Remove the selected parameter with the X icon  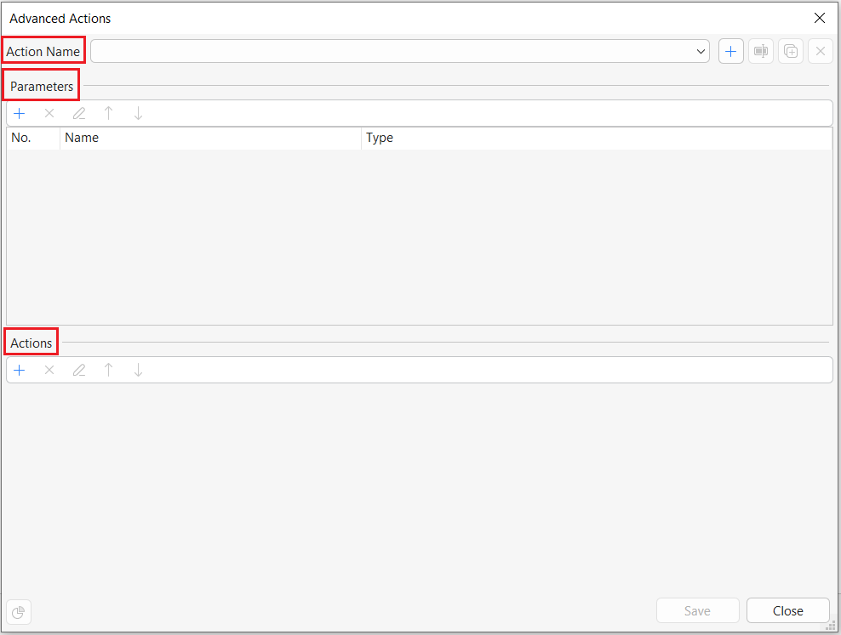[49, 113]
